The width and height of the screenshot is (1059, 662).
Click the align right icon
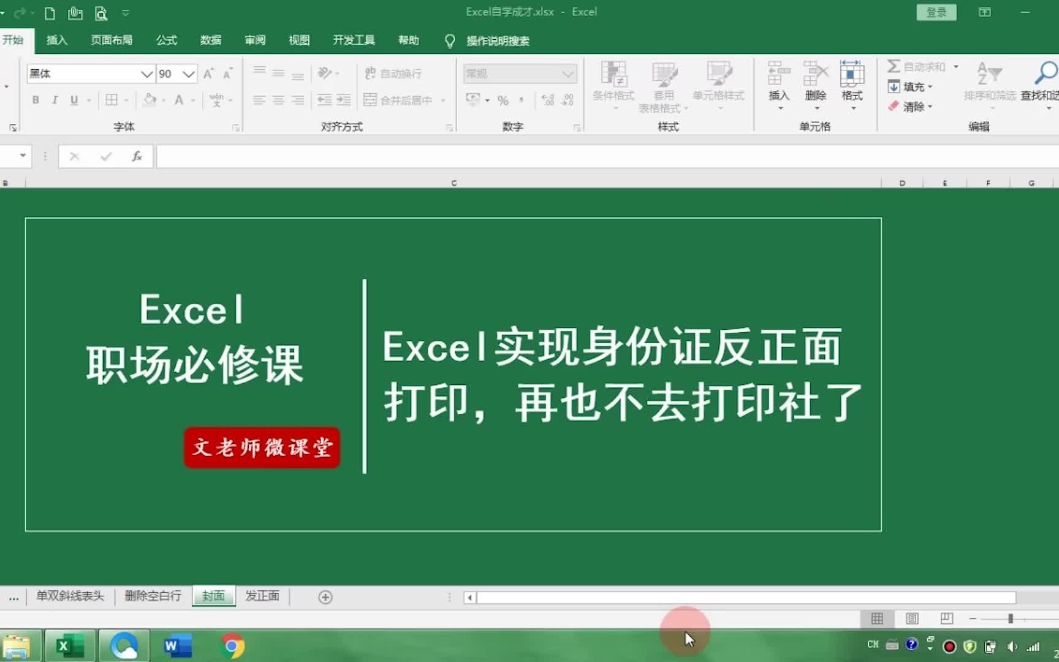click(298, 100)
